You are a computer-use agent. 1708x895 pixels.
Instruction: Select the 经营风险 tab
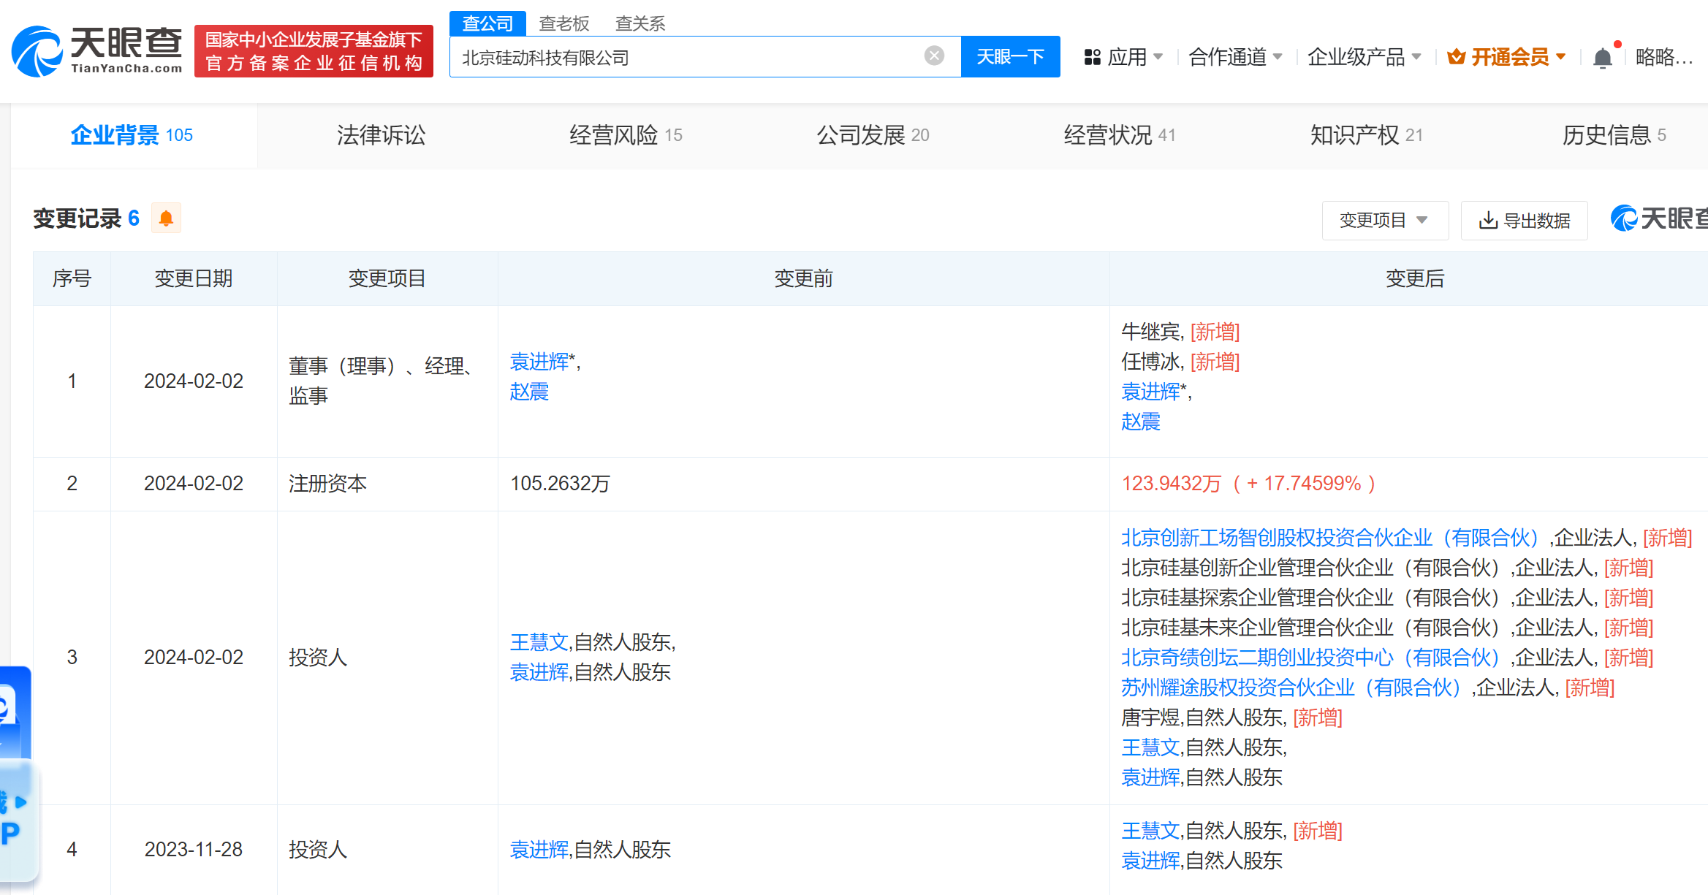tap(626, 135)
